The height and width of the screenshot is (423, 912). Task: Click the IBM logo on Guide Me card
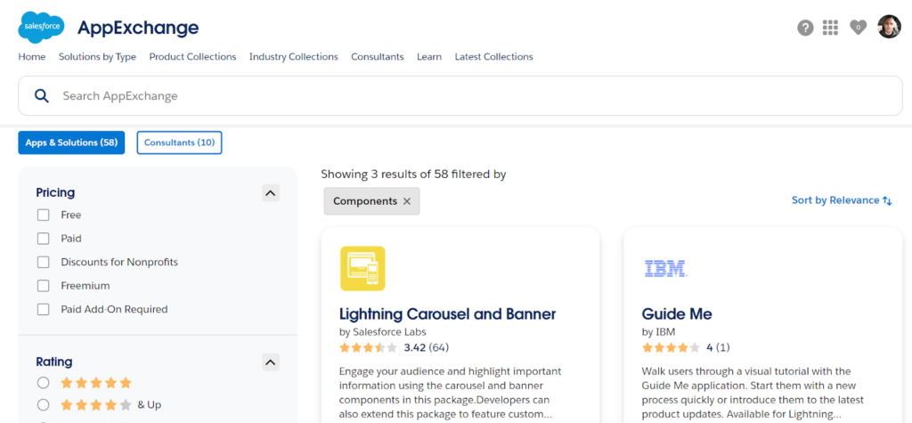point(665,268)
